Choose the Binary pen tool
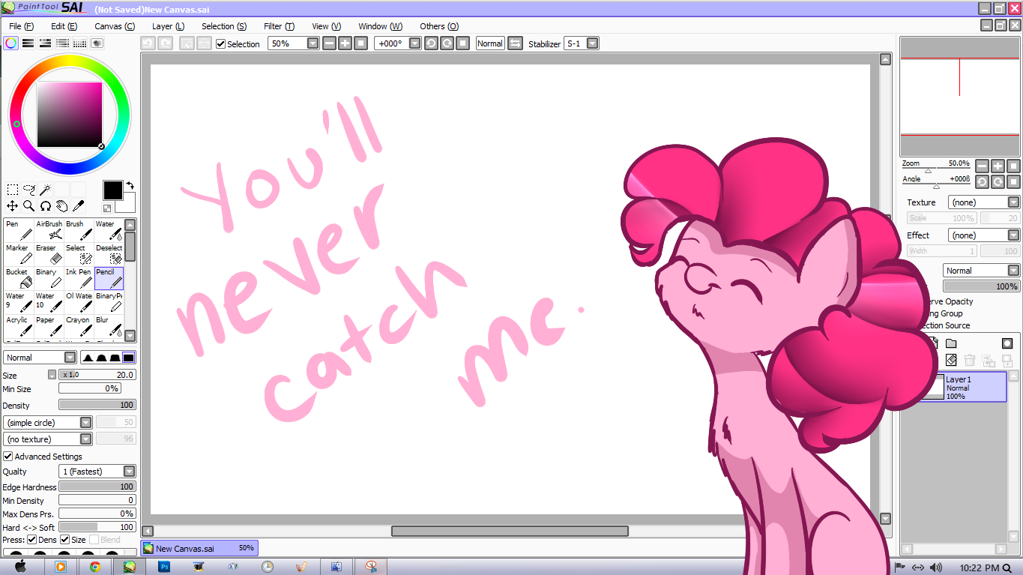1023x575 pixels. (49, 278)
